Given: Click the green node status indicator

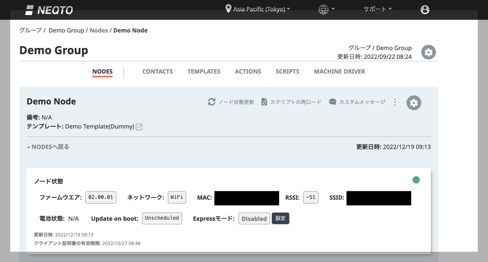Looking at the screenshot, I should click(x=416, y=180).
